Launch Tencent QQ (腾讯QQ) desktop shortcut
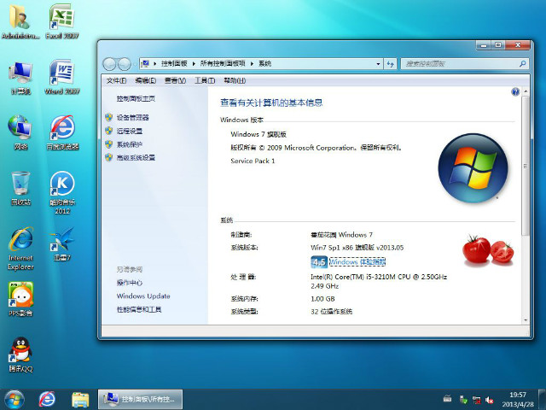The height and width of the screenshot is (410, 546). (x=20, y=355)
